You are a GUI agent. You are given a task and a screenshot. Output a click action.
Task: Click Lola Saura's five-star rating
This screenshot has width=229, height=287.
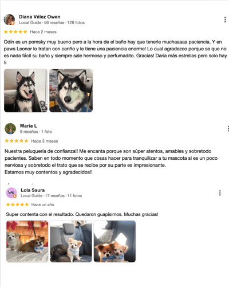click(17, 205)
